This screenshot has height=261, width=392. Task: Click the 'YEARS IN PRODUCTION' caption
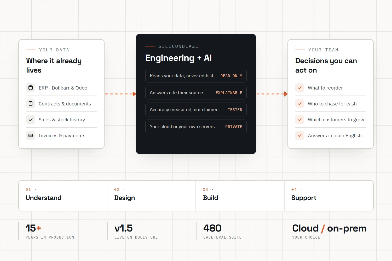point(50,237)
